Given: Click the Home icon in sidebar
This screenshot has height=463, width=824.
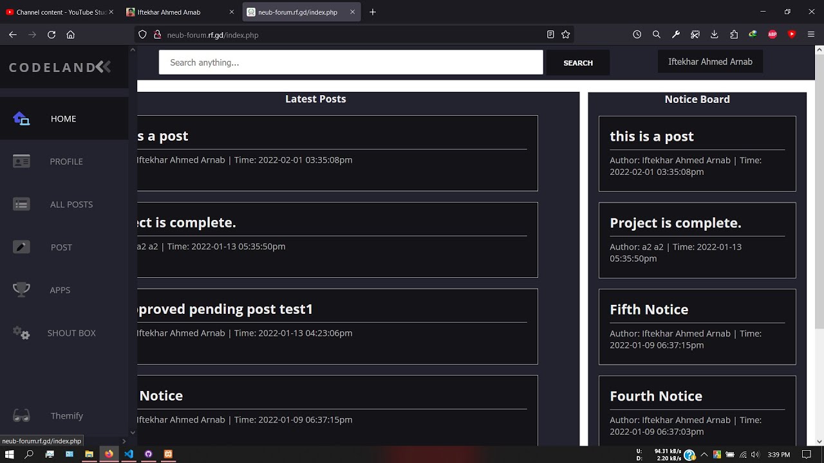Looking at the screenshot, I should [x=21, y=118].
